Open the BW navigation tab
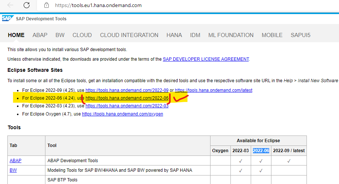Viewport: 339px width, 184px height. [x=60, y=35]
